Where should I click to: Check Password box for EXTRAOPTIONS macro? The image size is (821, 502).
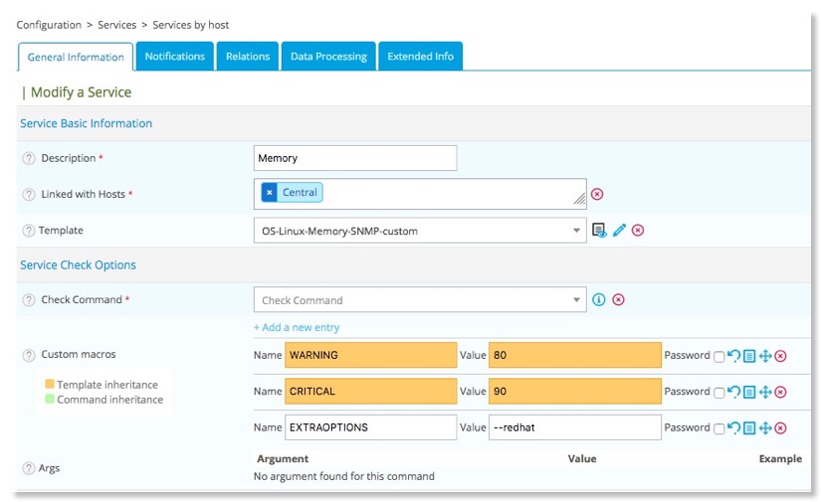(x=718, y=429)
